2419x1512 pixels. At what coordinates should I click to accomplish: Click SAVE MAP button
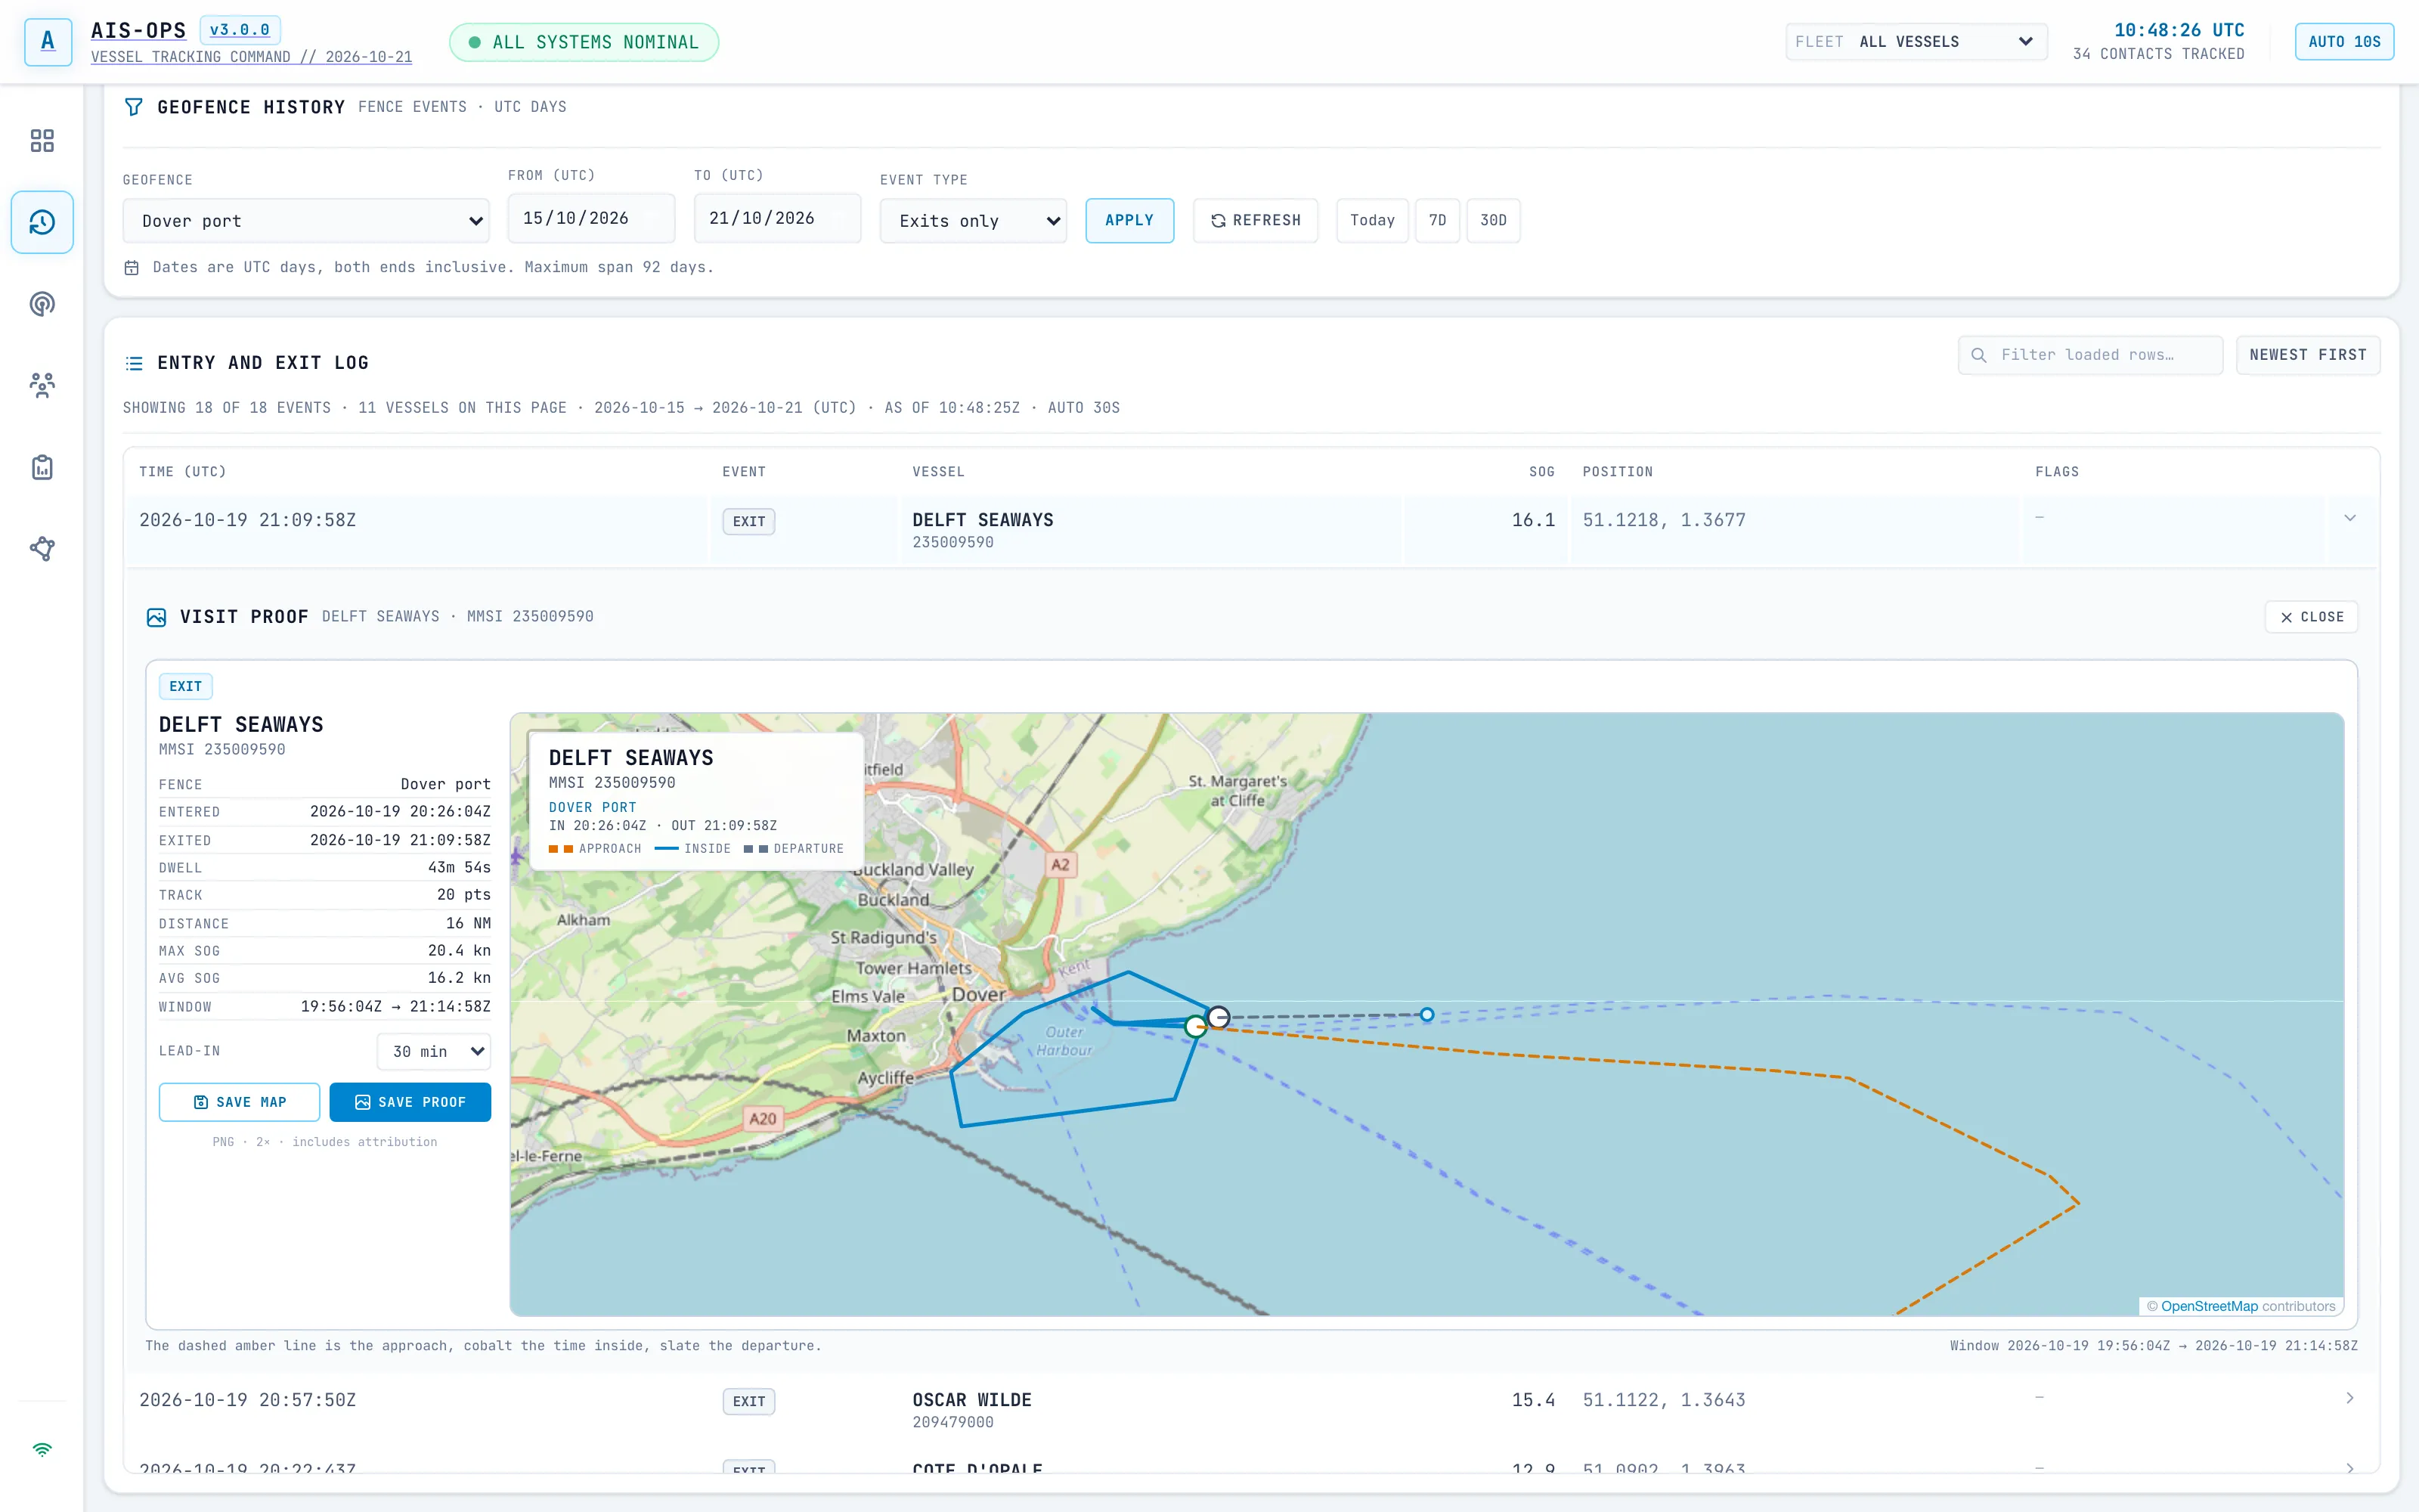point(240,1102)
